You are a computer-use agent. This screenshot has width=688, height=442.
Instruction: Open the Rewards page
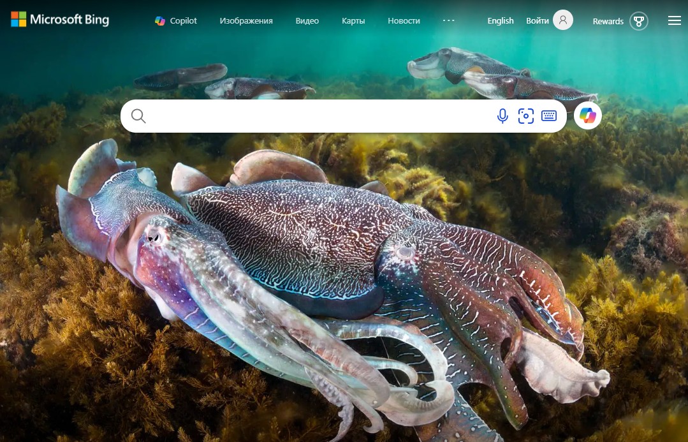(x=608, y=20)
